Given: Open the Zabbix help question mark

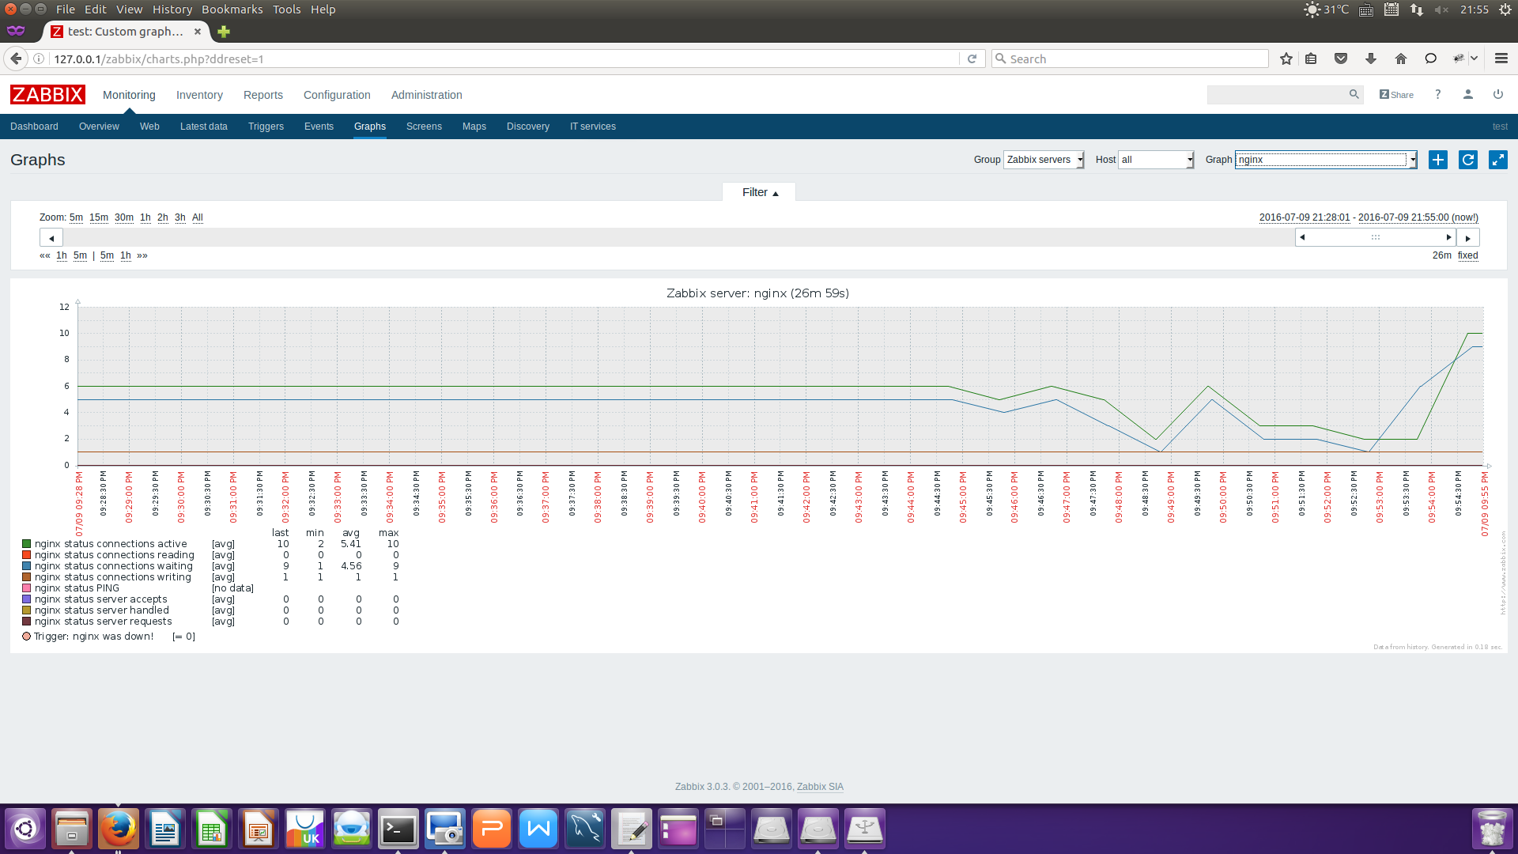Looking at the screenshot, I should [x=1438, y=94].
